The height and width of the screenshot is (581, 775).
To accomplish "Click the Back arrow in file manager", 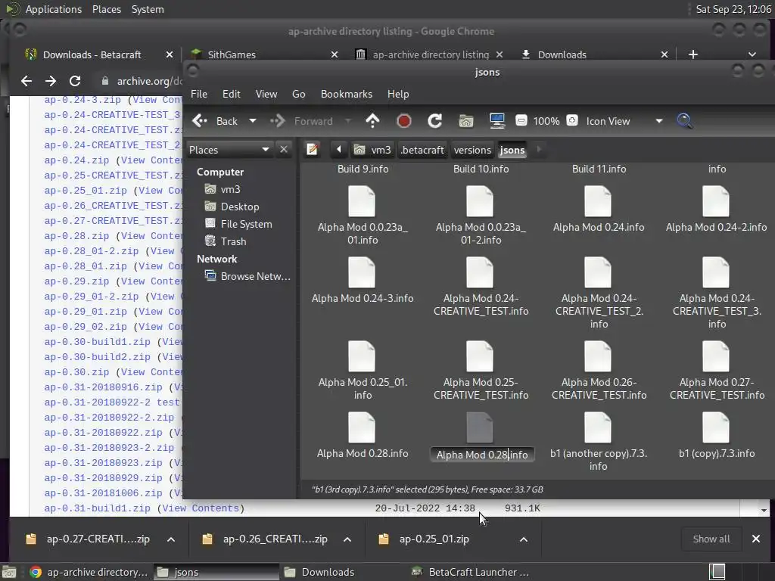I will pos(200,121).
